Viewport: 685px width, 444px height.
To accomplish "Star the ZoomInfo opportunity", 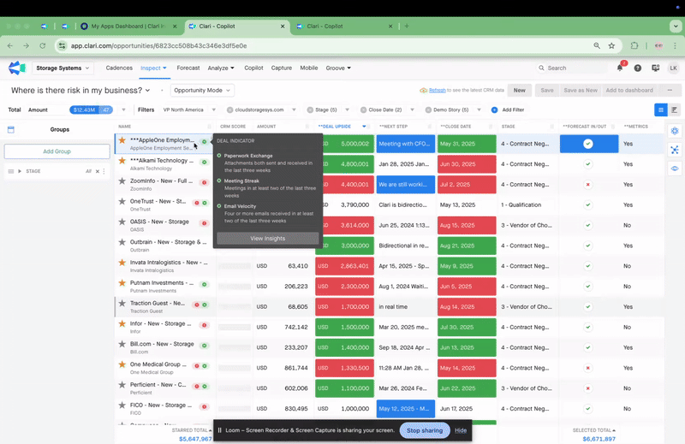I will 122,181.
